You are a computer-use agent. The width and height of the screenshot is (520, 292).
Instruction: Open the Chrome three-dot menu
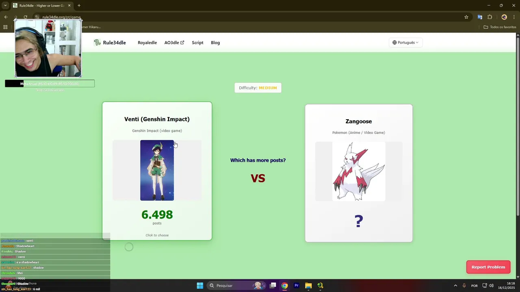514,17
